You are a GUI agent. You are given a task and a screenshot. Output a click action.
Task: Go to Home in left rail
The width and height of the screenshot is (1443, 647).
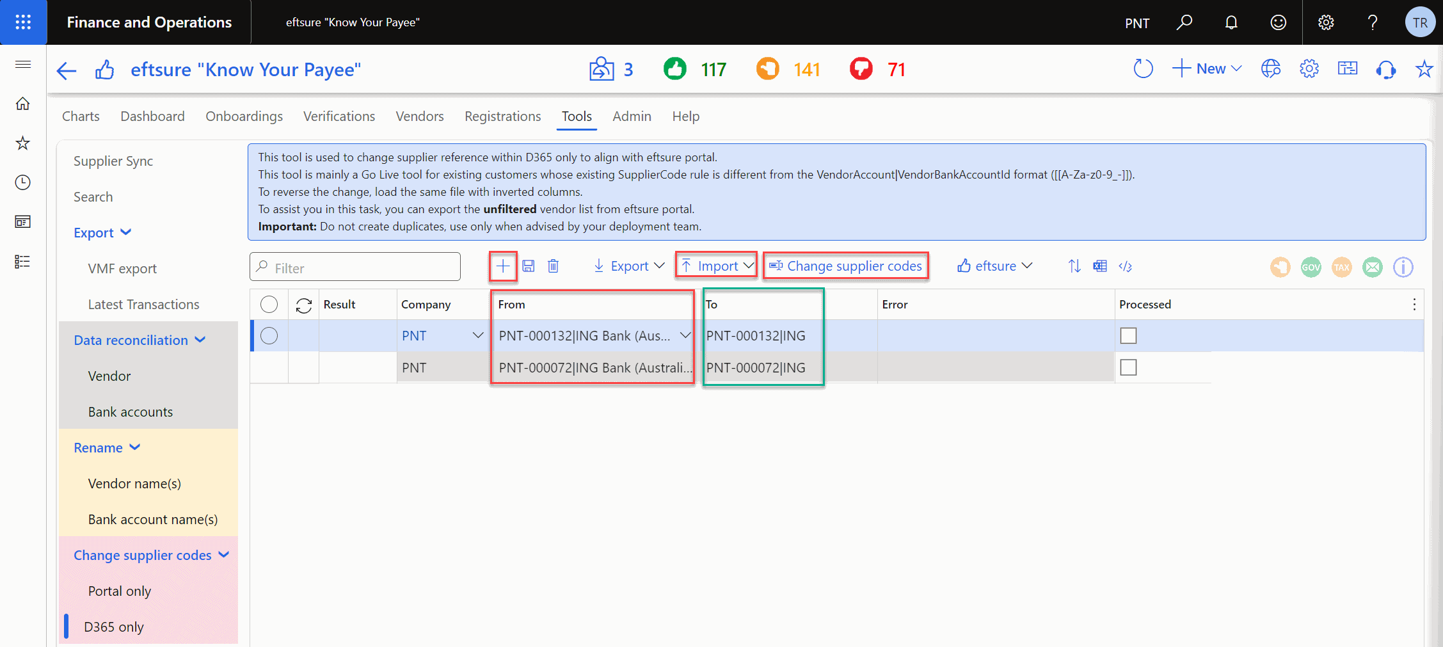[x=23, y=104]
